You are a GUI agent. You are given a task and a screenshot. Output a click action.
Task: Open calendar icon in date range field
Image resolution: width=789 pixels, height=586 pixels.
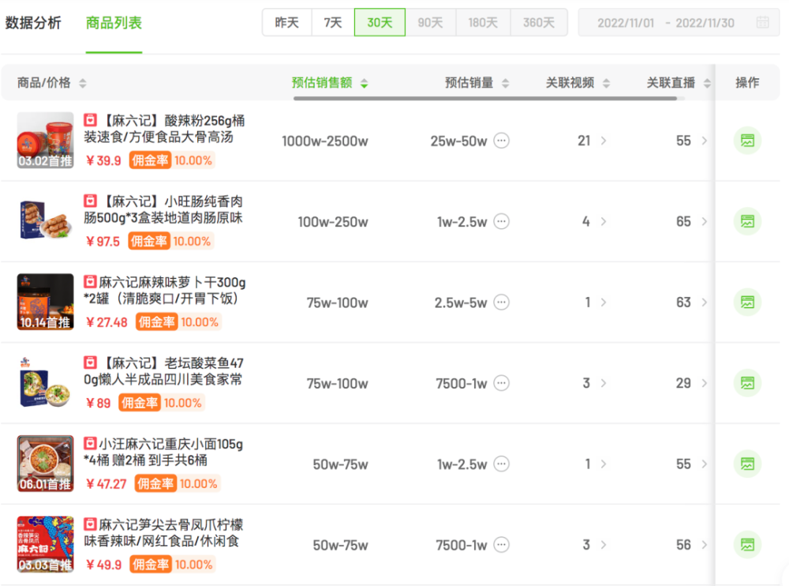762,23
